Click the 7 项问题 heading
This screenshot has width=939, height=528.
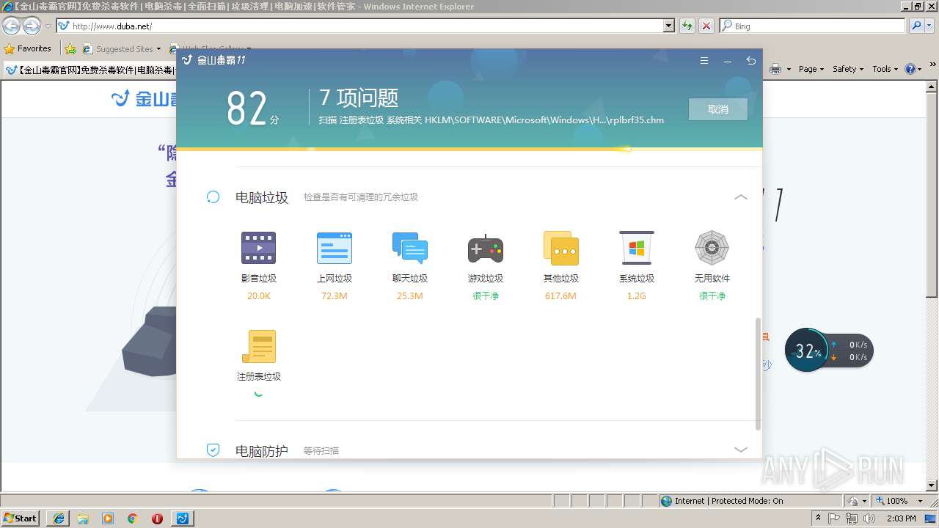pos(359,98)
